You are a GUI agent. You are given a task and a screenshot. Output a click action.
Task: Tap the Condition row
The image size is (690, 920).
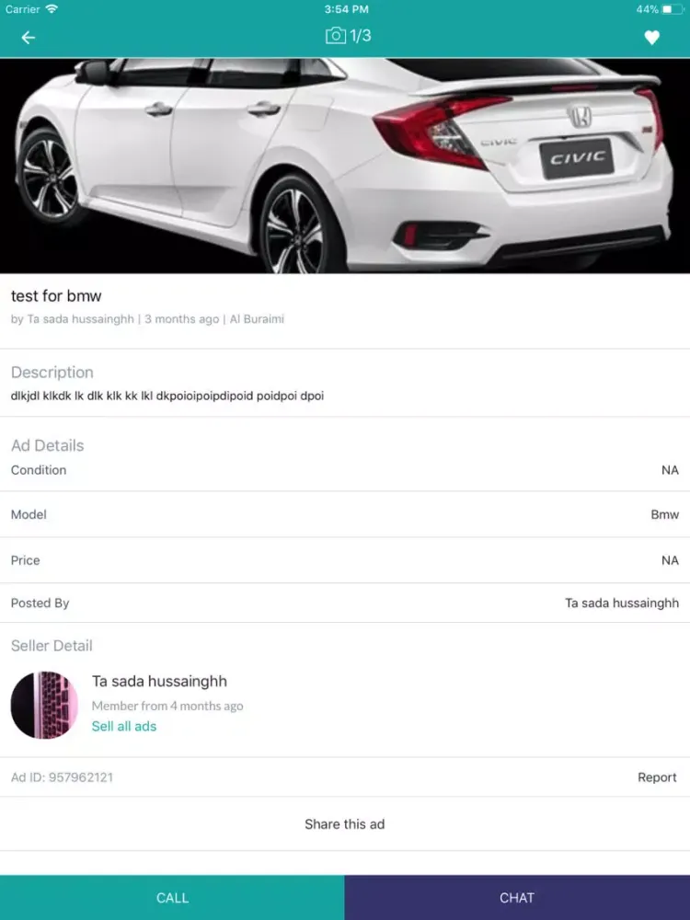tap(345, 470)
